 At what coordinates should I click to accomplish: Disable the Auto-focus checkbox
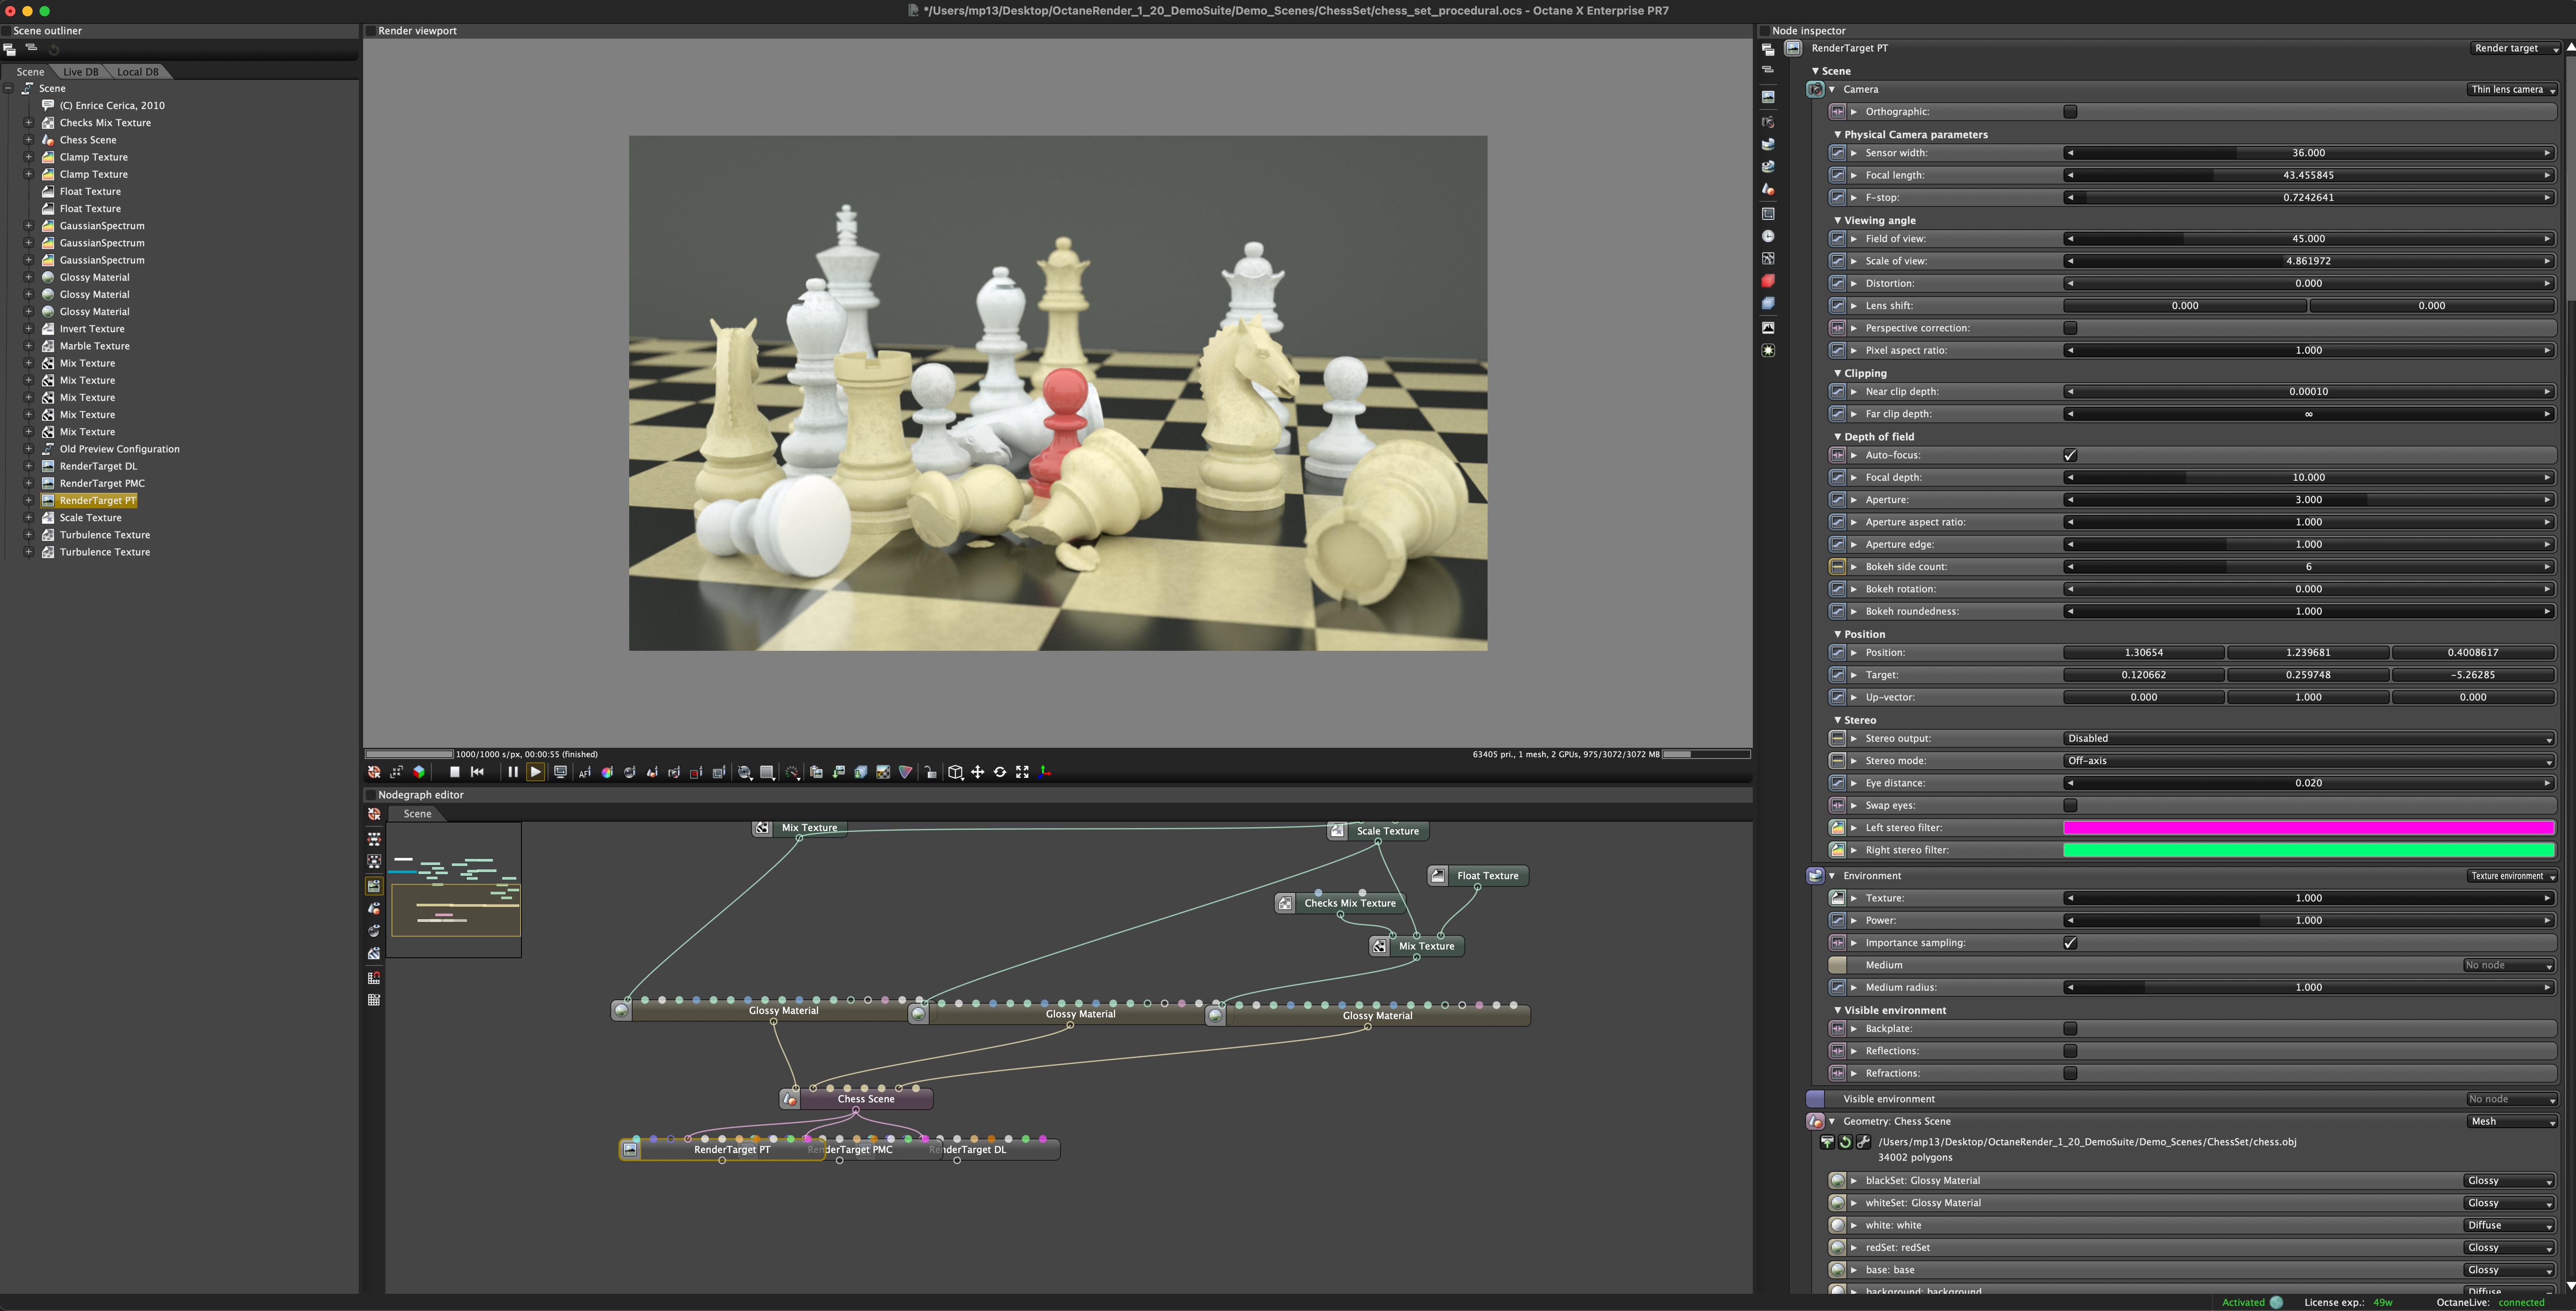tap(2070, 455)
